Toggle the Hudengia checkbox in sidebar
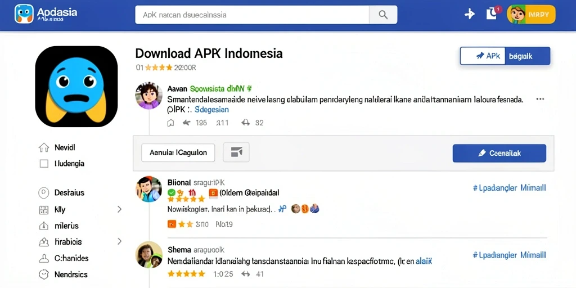The image size is (576, 288). coord(44,164)
